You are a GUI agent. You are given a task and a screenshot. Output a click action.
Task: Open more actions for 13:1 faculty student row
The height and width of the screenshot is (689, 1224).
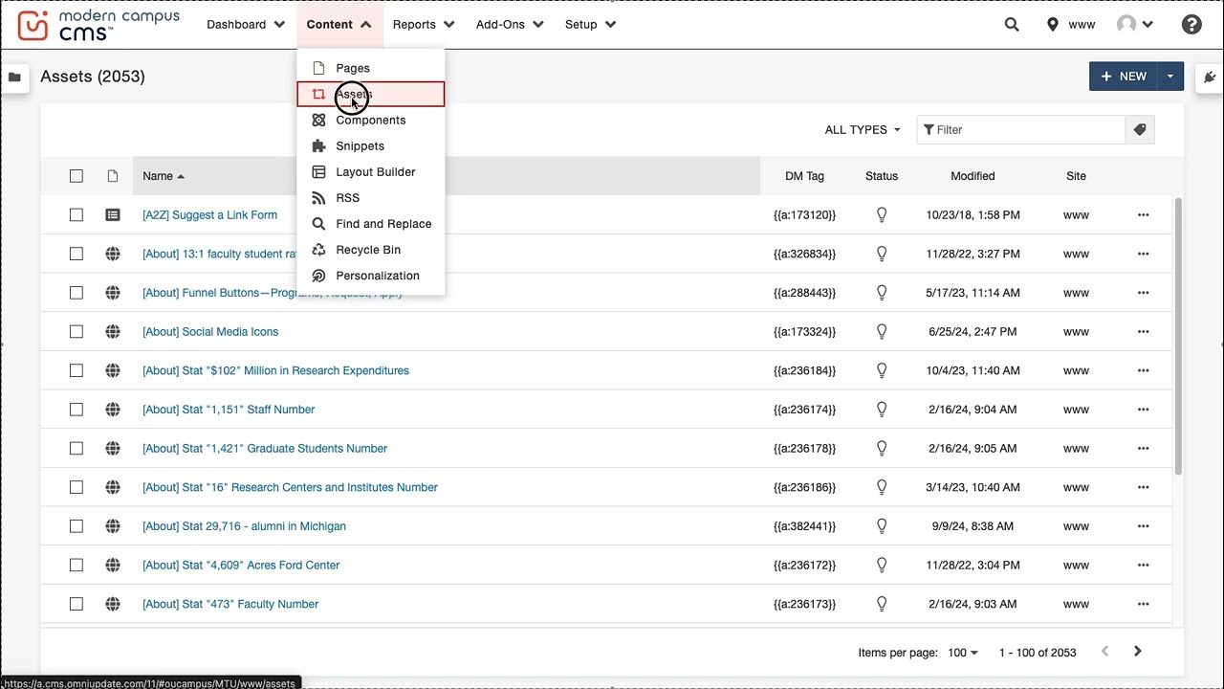(1143, 254)
